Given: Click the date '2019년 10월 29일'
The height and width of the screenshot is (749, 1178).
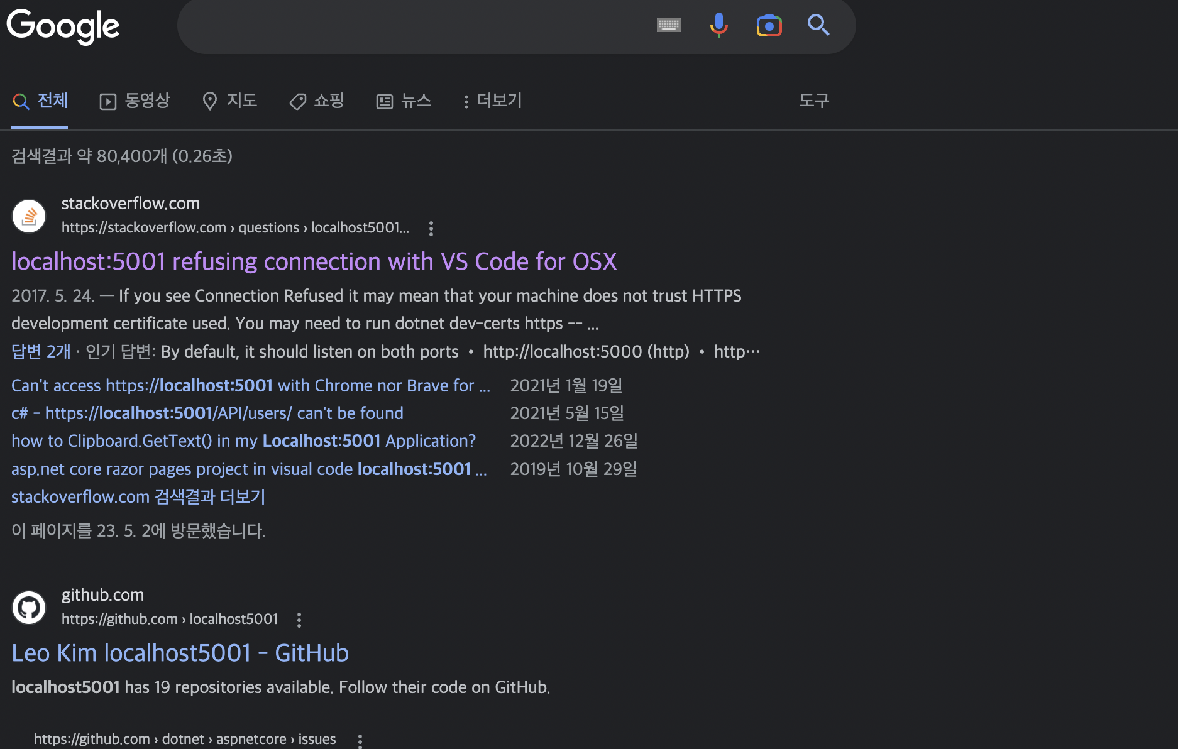Looking at the screenshot, I should click(x=574, y=469).
